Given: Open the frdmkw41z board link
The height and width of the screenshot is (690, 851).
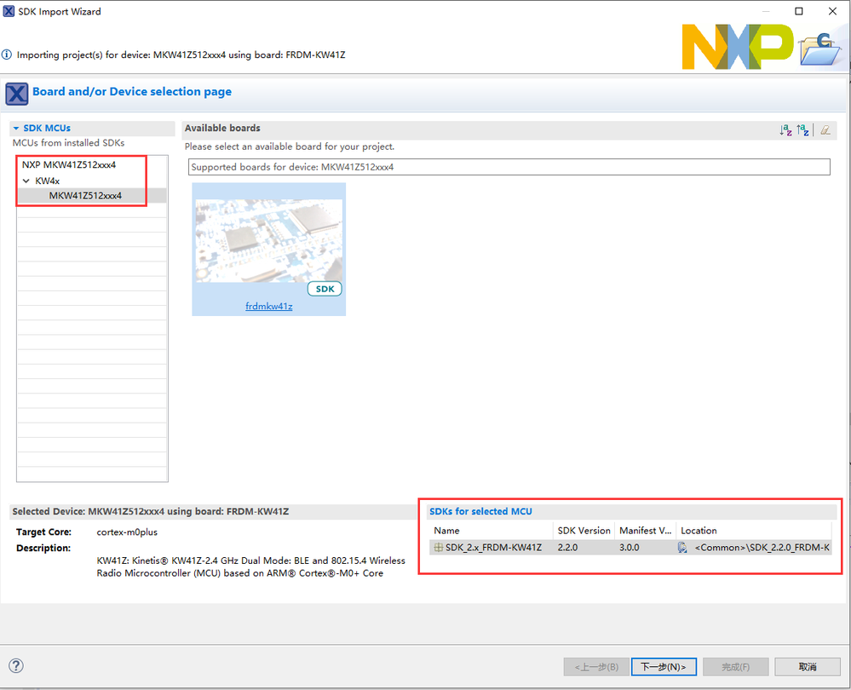Looking at the screenshot, I should [268, 306].
